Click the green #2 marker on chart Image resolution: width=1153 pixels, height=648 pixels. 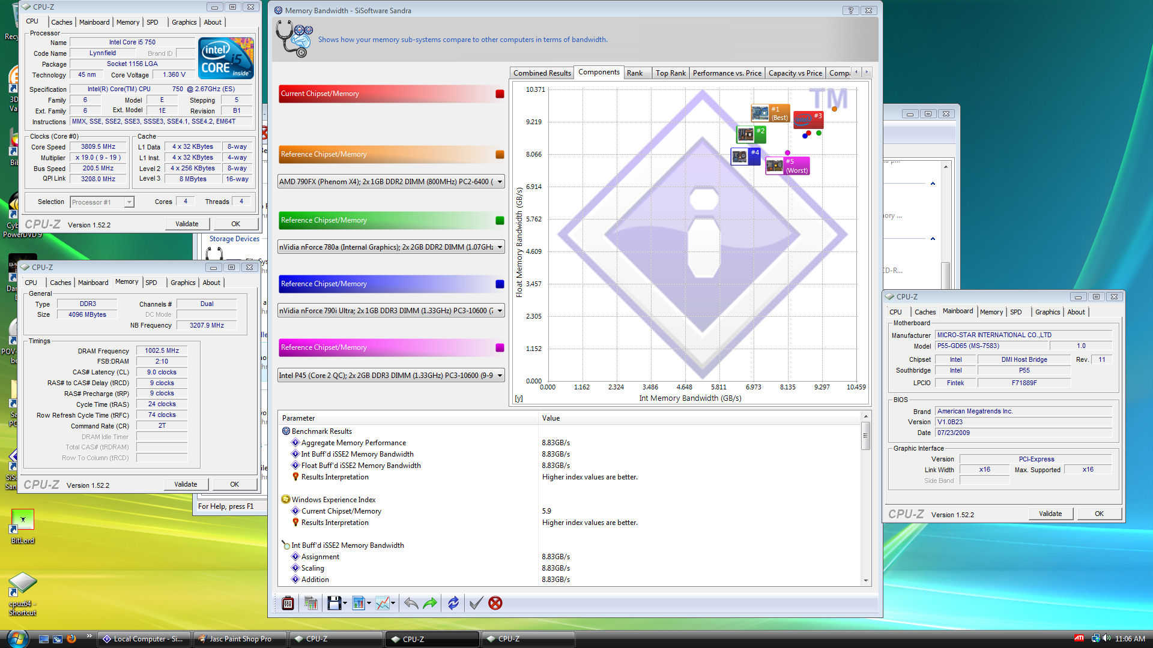751,134
